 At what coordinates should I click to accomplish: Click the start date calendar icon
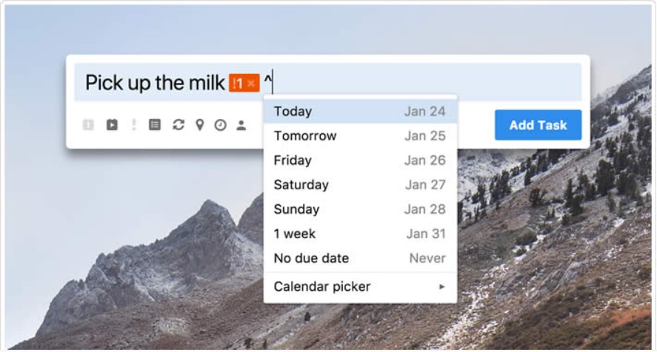(112, 125)
